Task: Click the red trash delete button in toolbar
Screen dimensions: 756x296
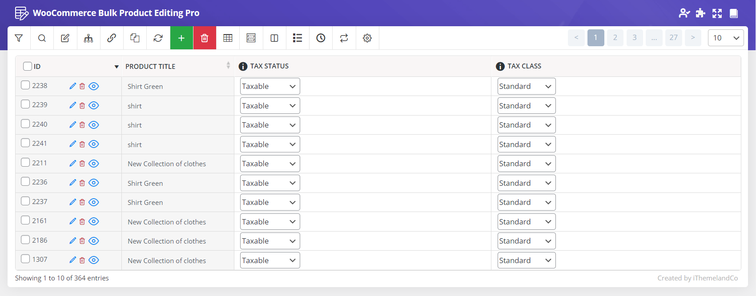Action: point(205,38)
